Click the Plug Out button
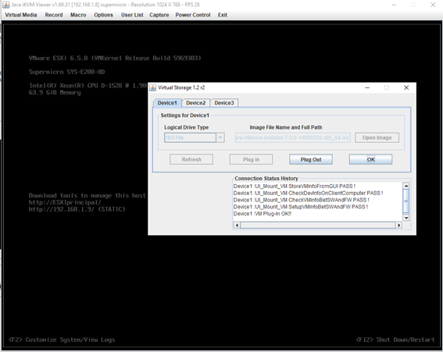Image resolution: width=443 pixels, height=352 pixels. coord(311,159)
